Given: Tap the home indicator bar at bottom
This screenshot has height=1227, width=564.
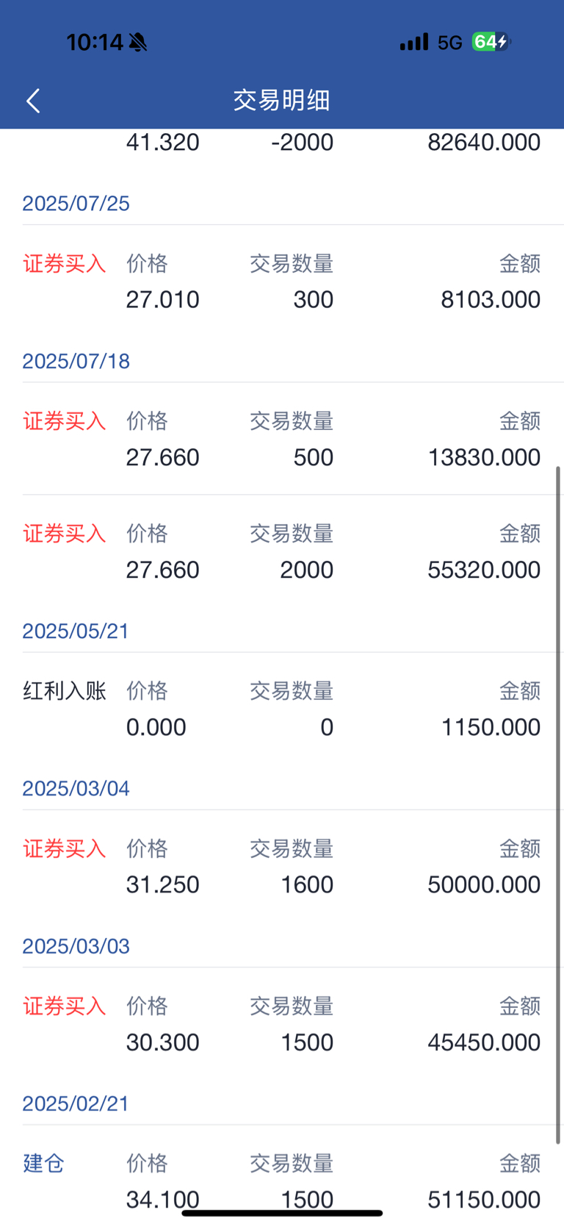Looking at the screenshot, I should [282, 1213].
